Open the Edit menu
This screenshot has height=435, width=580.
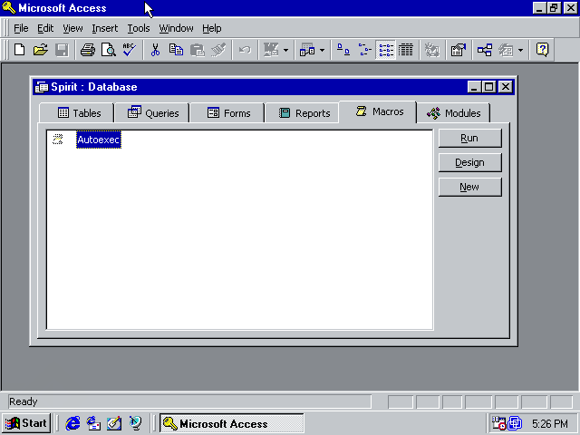(45, 28)
